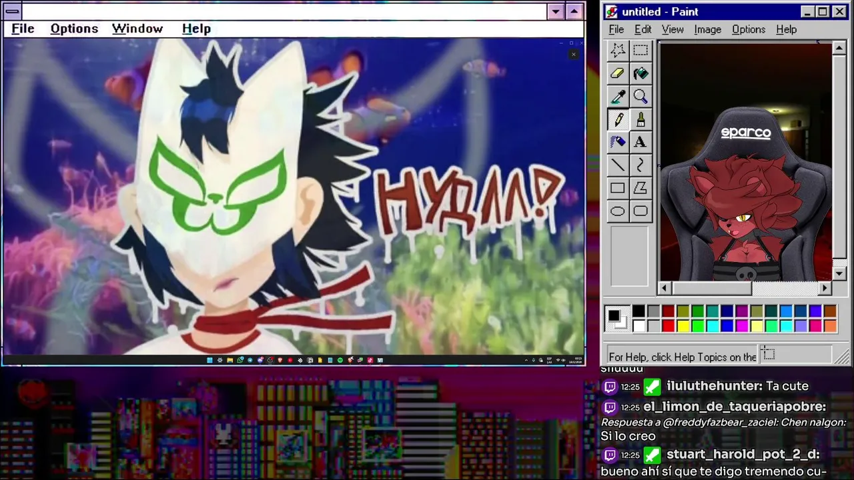Pick the Rectangle shape tool
Image resolution: width=854 pixels, height=480 pixels.
(618, 188)
